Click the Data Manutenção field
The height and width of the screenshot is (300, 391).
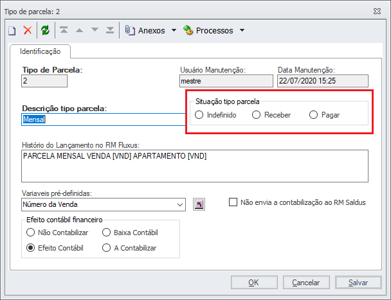click(x=323, y=81)
